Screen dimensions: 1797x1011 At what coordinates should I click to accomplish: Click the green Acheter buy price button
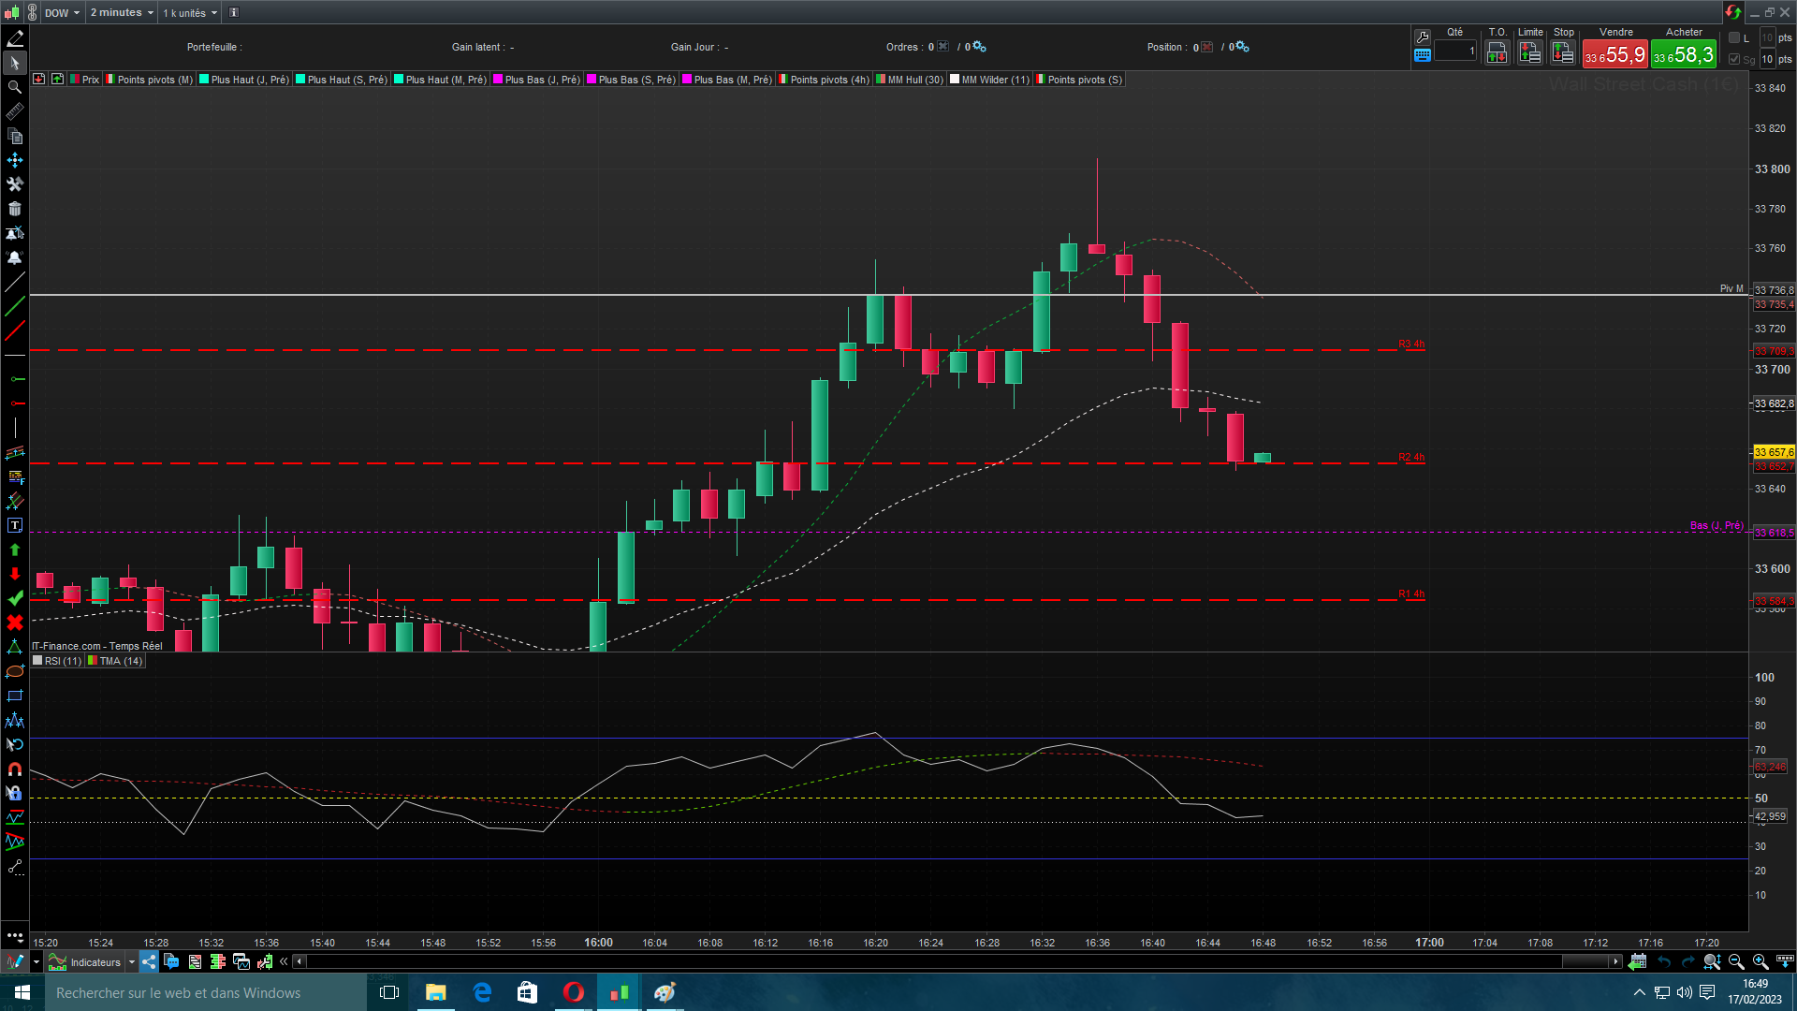click(1683, 55)
